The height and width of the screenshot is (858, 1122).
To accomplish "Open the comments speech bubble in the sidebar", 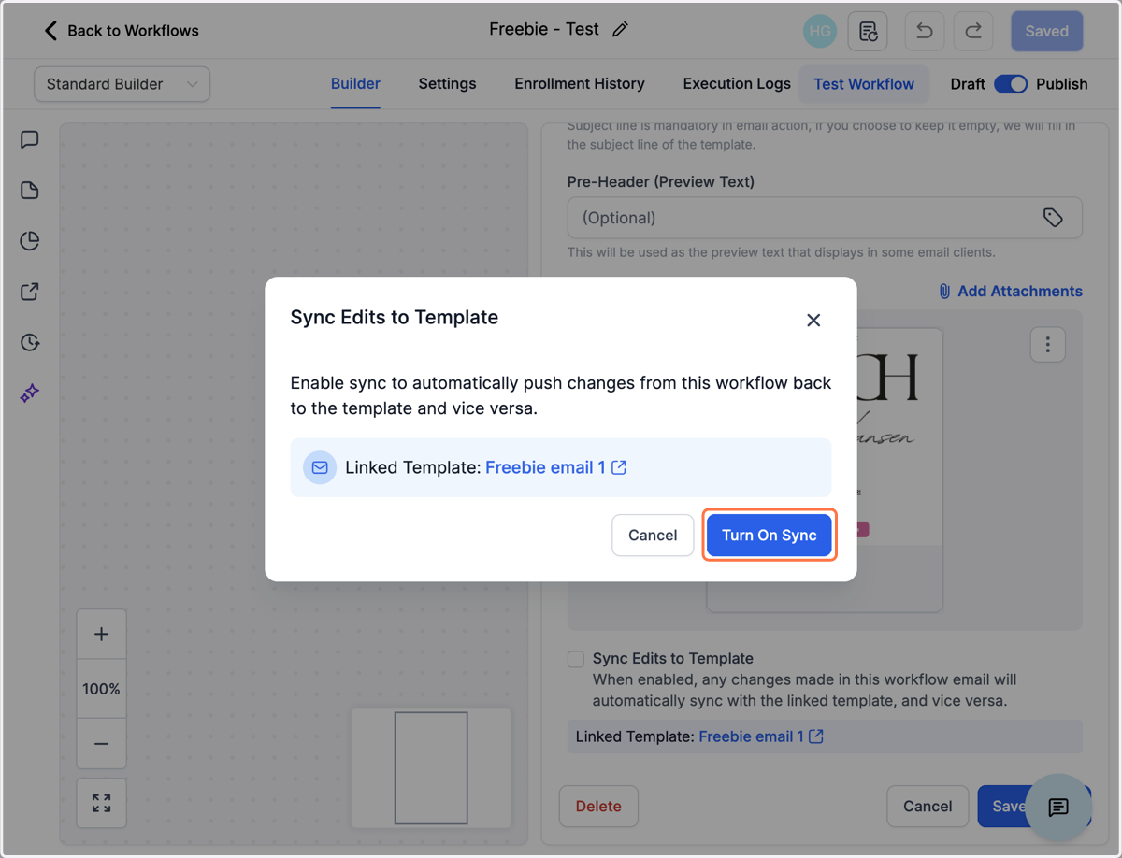I will click(x=30, y=140).
